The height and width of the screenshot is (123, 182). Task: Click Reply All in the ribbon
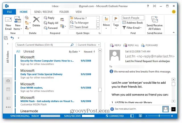[51, 23]
